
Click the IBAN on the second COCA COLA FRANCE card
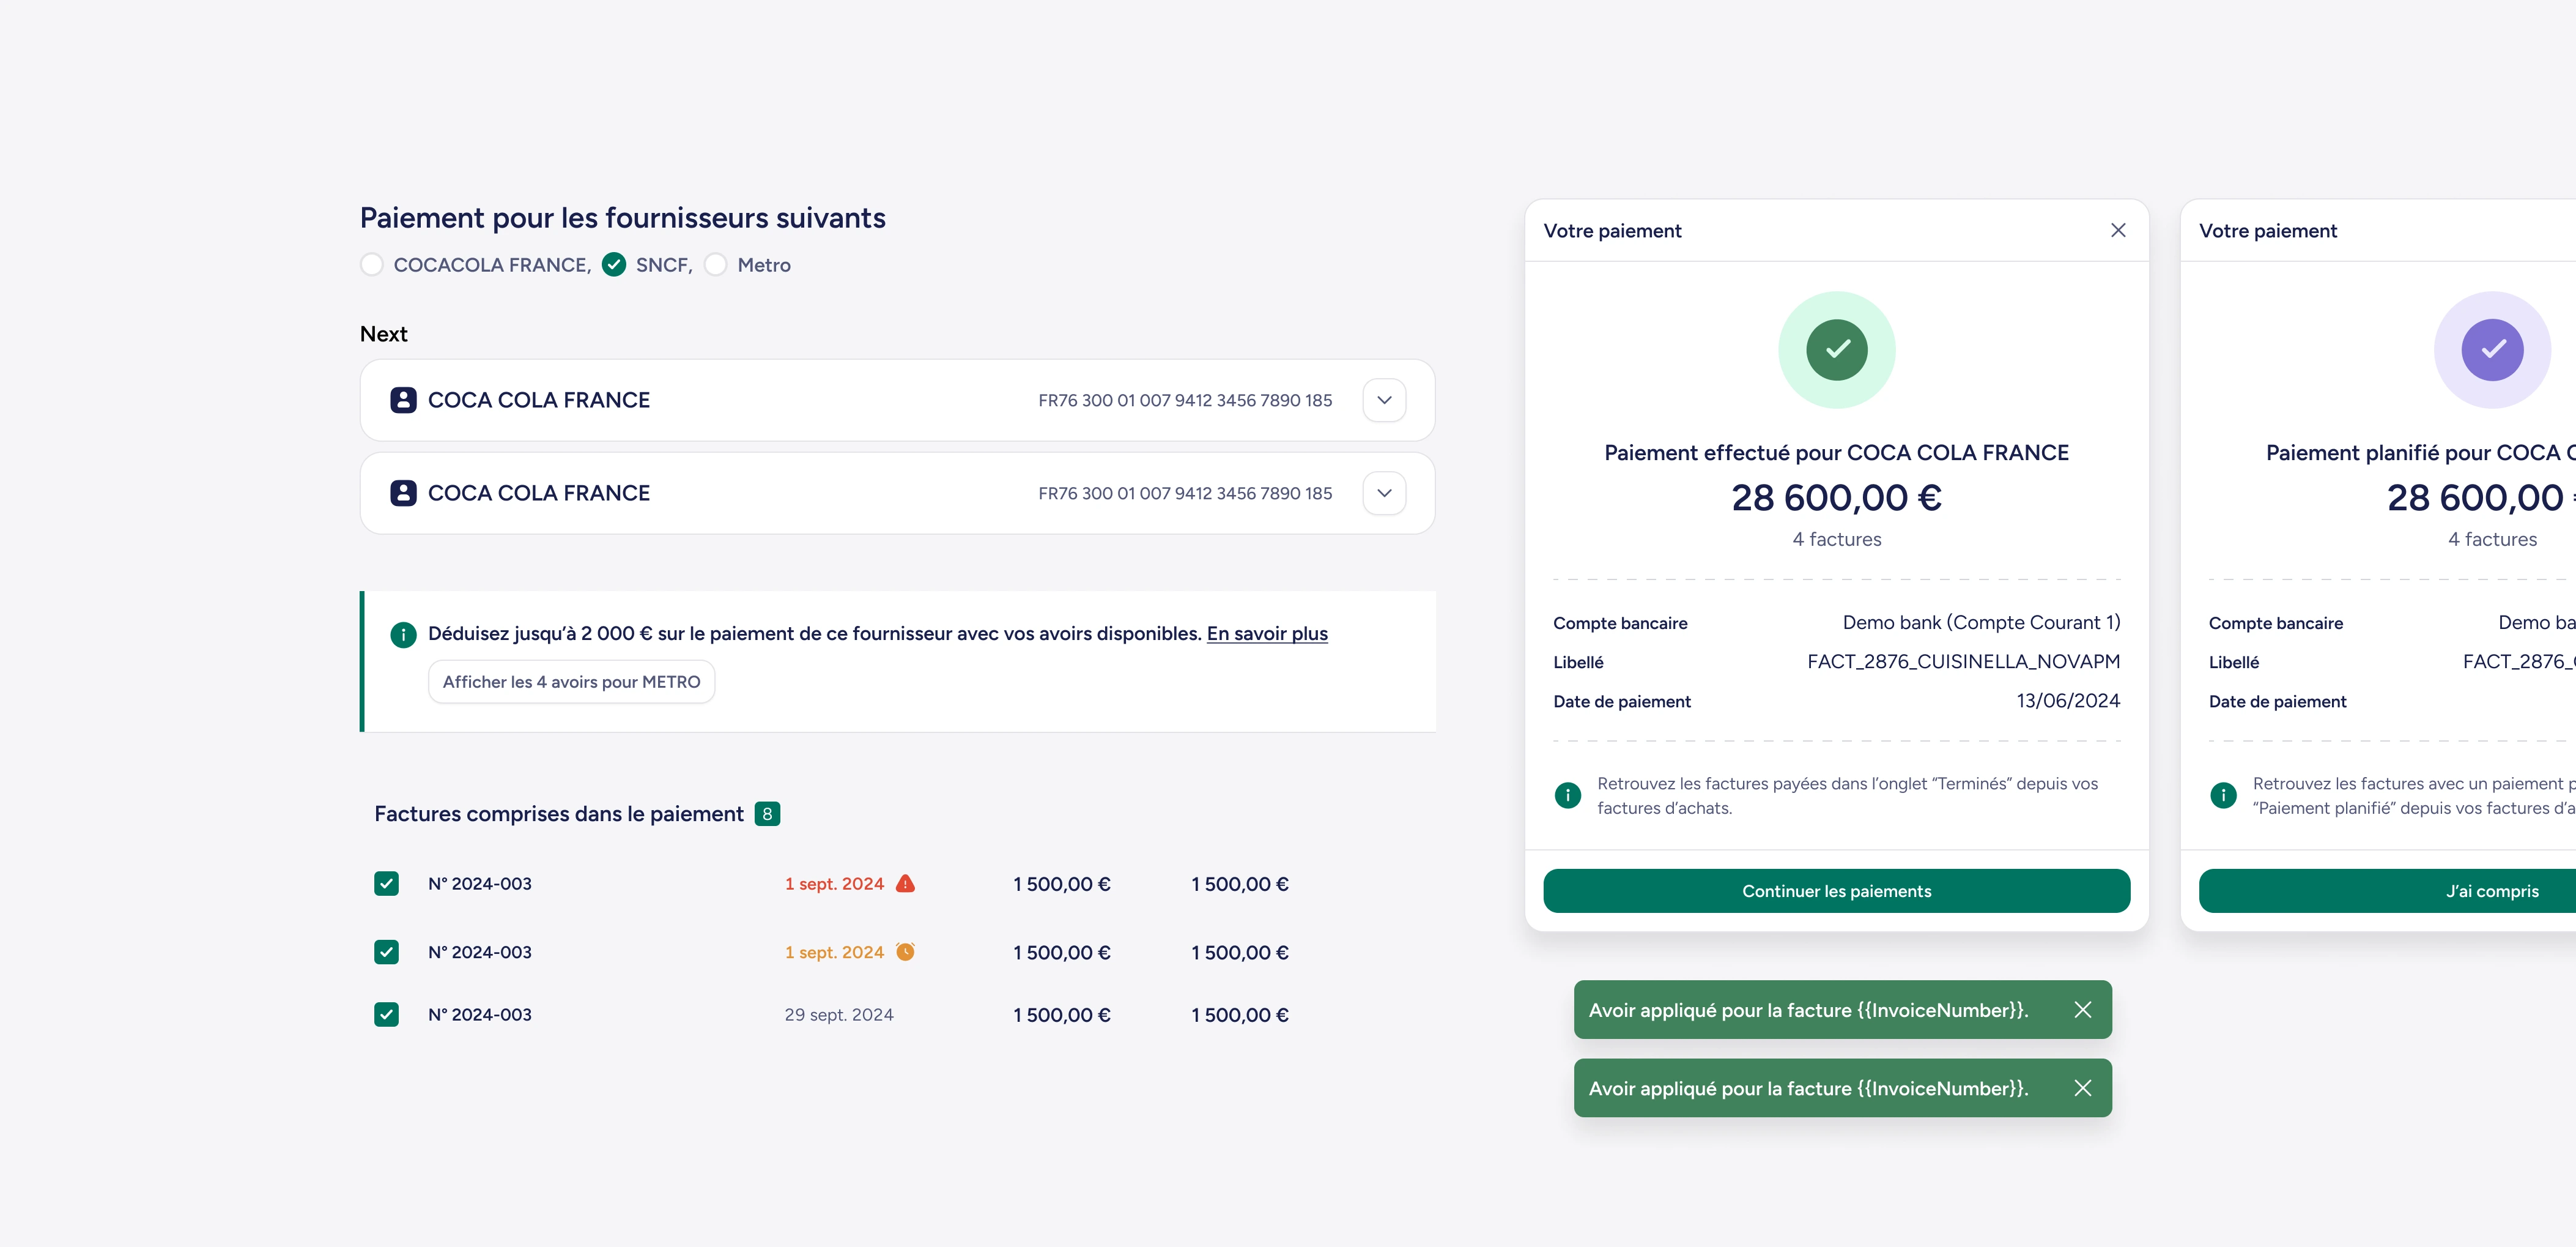(x=1185, y=493)
